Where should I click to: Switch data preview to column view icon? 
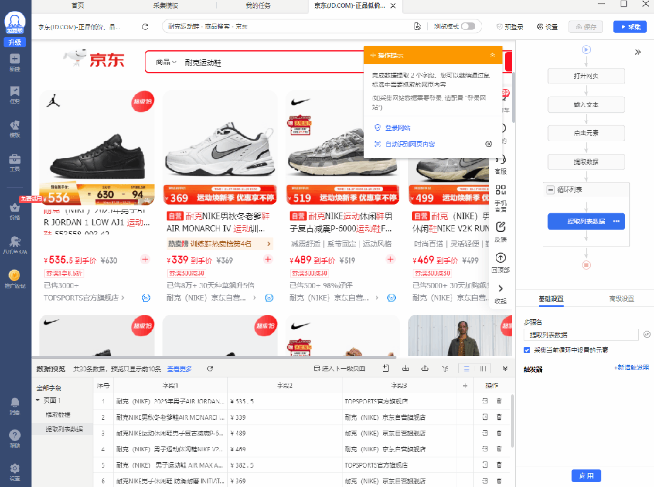pyautogui.click(x=483, y=368)
